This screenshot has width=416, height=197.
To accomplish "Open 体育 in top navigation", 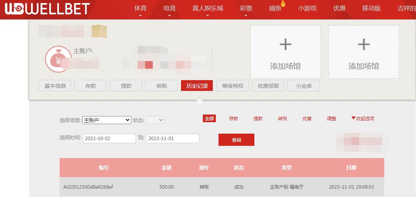I will [x=140, y=8].
